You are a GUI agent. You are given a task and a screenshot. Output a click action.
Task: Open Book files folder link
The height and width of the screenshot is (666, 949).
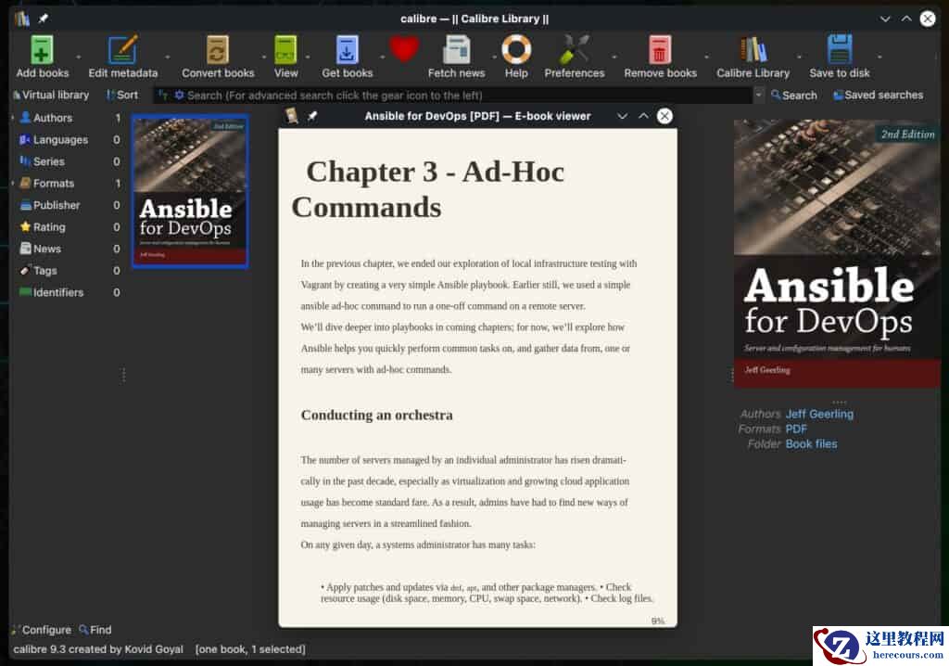(x=811, y=444)
